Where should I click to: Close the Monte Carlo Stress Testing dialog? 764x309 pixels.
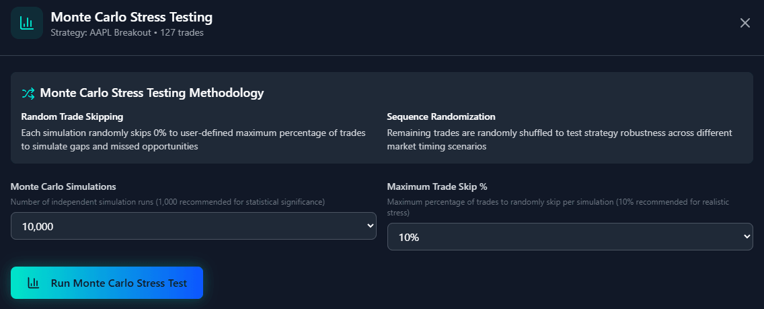744,23
